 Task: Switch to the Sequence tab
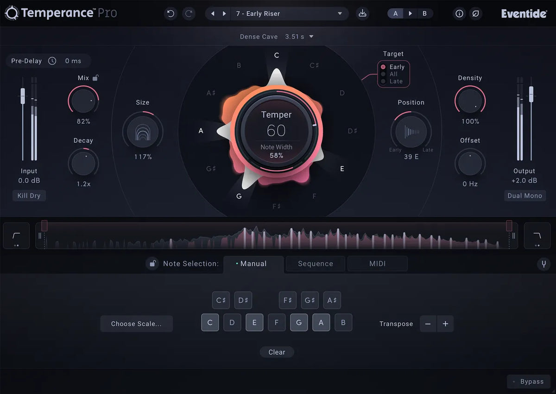[x=315, y=264]
